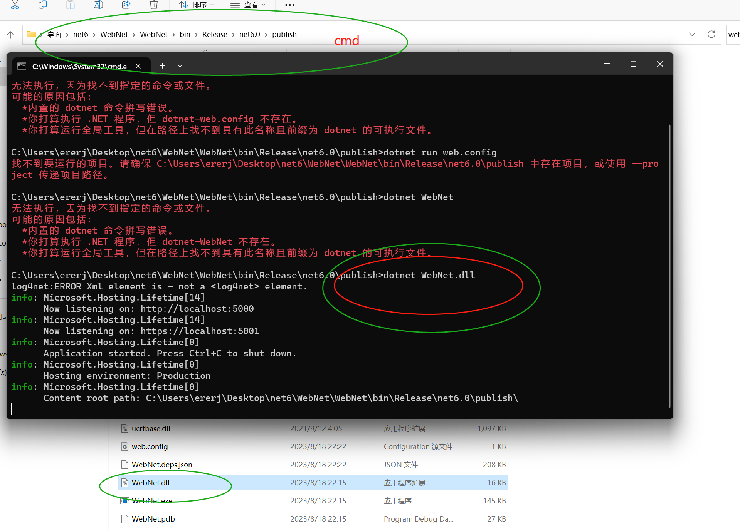Select the WebNet.dll file
This screenshot has width=740, height=530.
tap(151, 483)
